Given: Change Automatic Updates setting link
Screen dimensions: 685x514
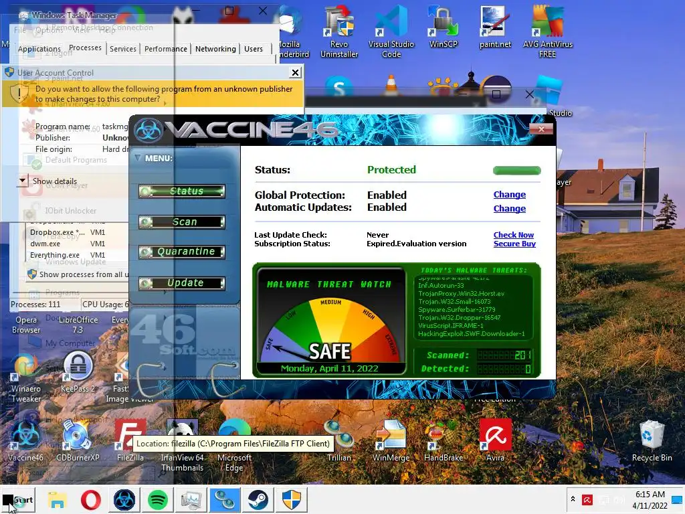Looking at the screenshot, I should 509,209.
